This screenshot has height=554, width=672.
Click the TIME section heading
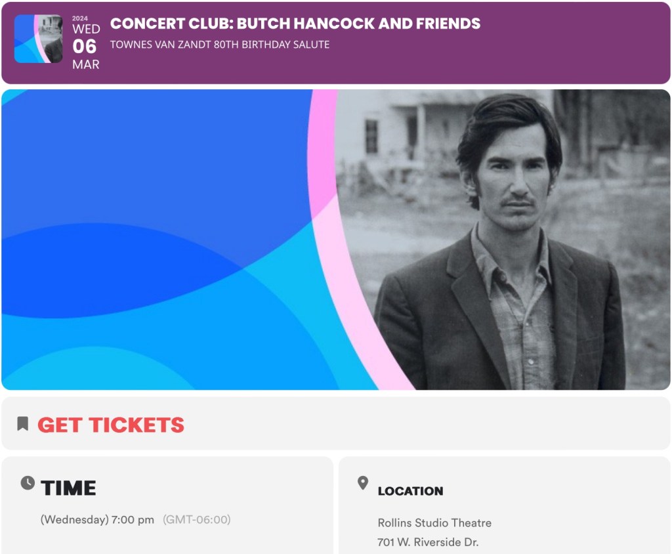[68, 488]
